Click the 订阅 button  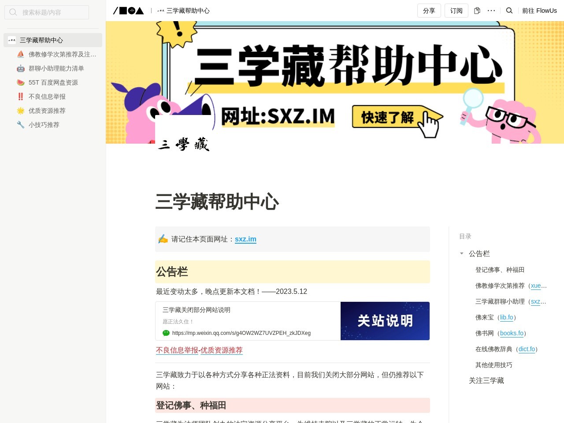pos(456,11)
